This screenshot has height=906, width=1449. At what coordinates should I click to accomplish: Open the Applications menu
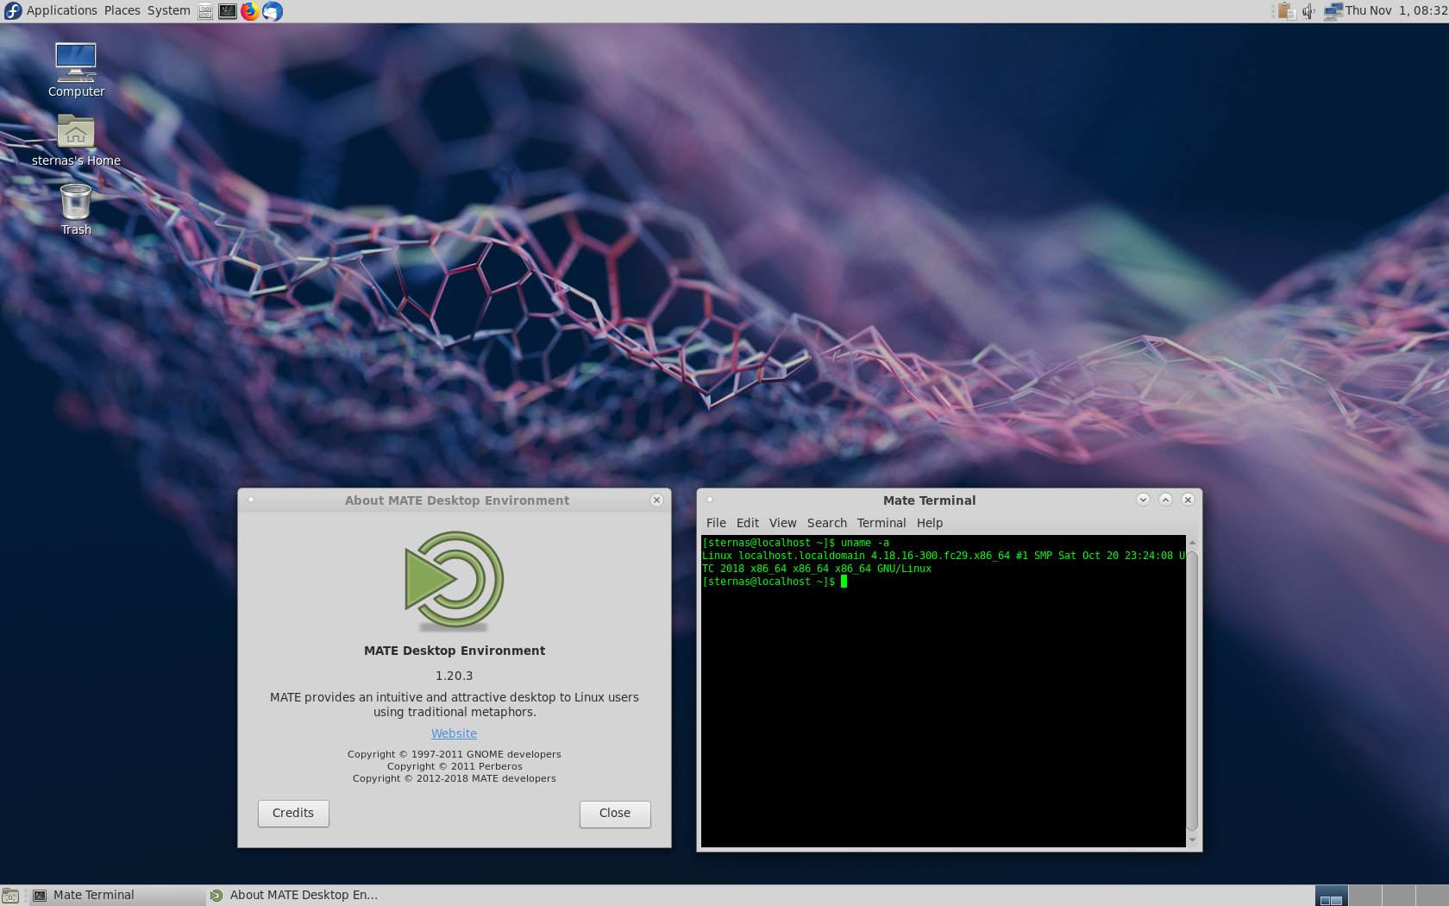[61, 10]
